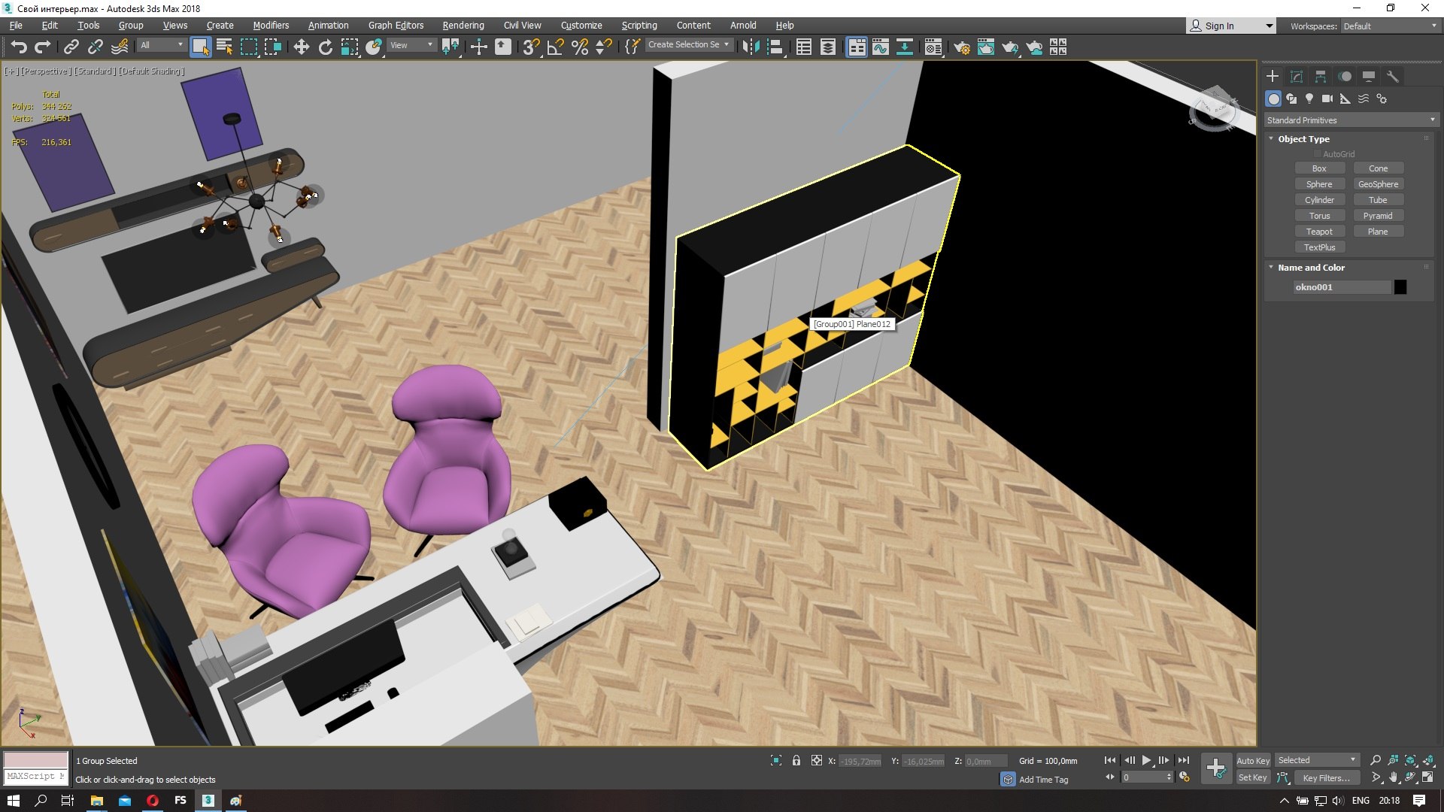Toggle Auto Key animation mode
The width and height of the screenshot is (1444, 812).
(x=1253, y=761)
